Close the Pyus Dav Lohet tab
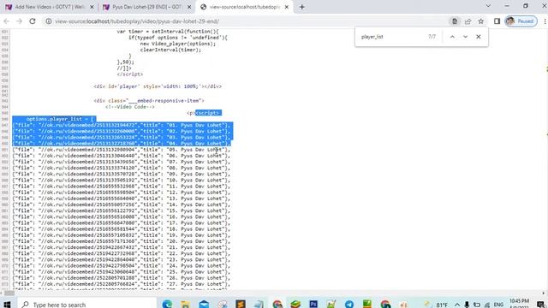Screen dimensions: 548x308 click(189, 7)
